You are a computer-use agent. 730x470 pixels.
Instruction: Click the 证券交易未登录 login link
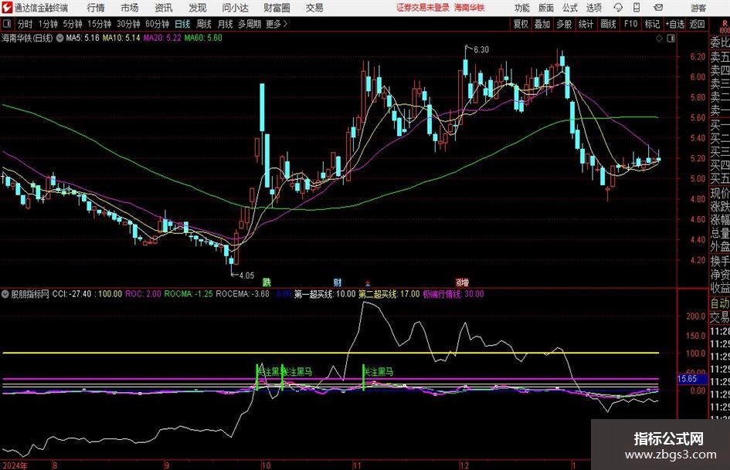(x=423, y=8)
